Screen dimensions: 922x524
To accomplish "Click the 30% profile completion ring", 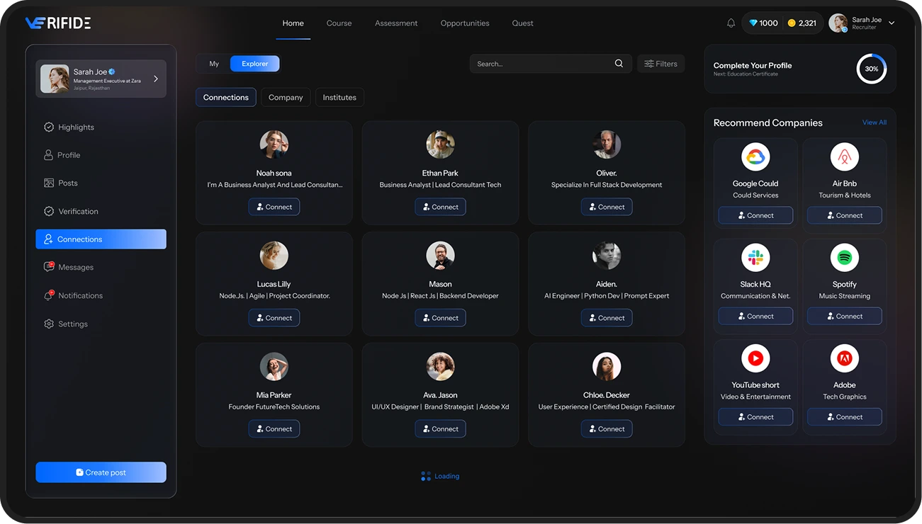I will [871, 69].
